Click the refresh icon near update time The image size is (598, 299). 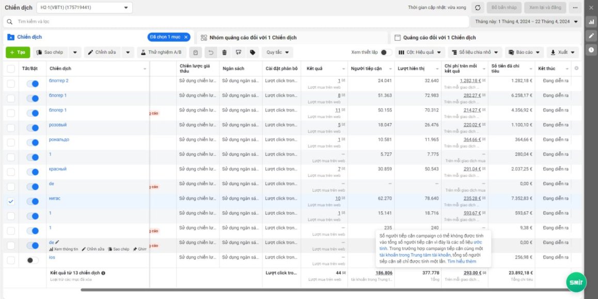478,8
